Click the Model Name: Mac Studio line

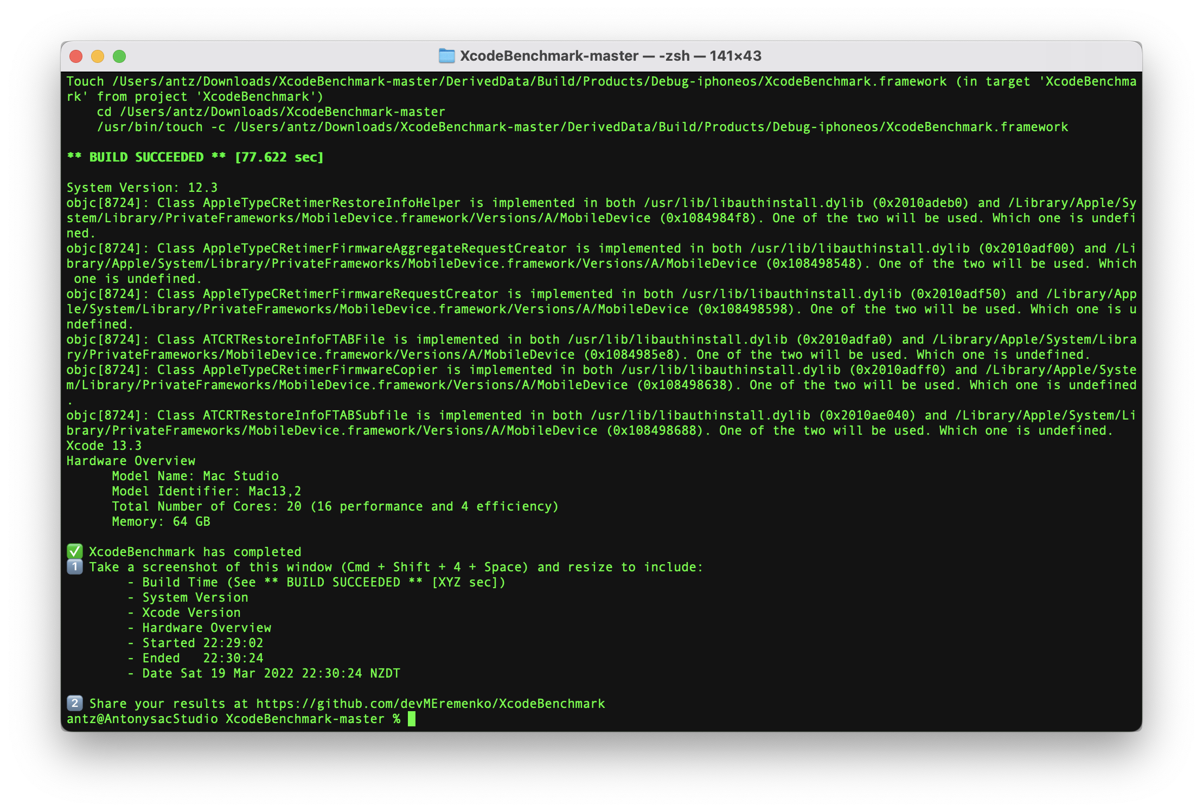(x=195, y=476)
